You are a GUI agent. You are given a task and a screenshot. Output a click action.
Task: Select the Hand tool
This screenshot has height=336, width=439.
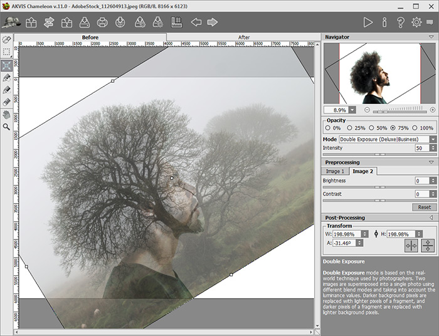pyautogui.click(x=6, y=115)
